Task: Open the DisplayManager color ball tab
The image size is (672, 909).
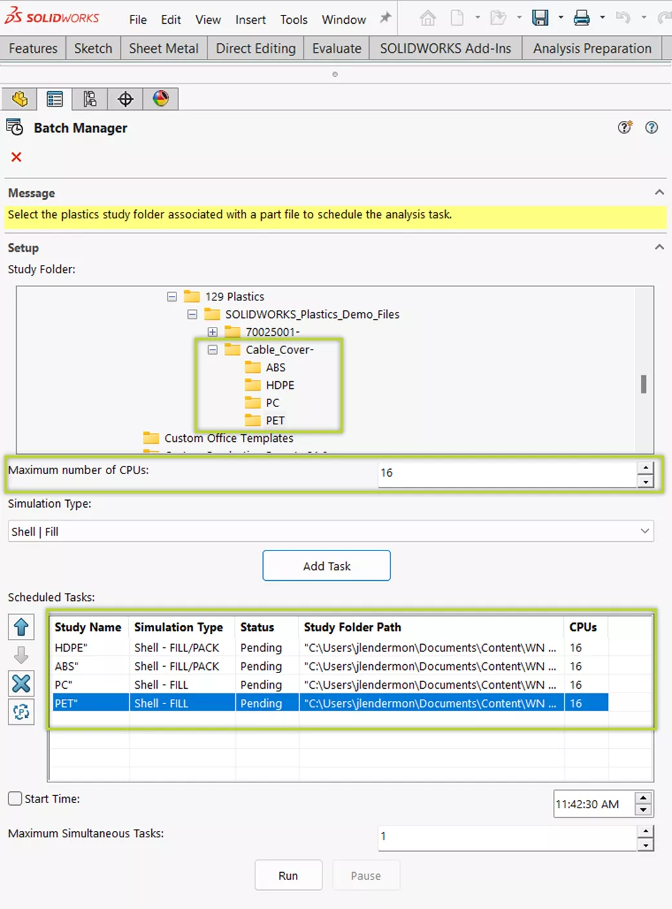Action: 161,98
